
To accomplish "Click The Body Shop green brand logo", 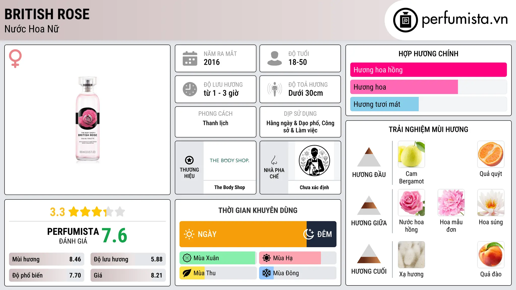I will click(x=230, y=160).
